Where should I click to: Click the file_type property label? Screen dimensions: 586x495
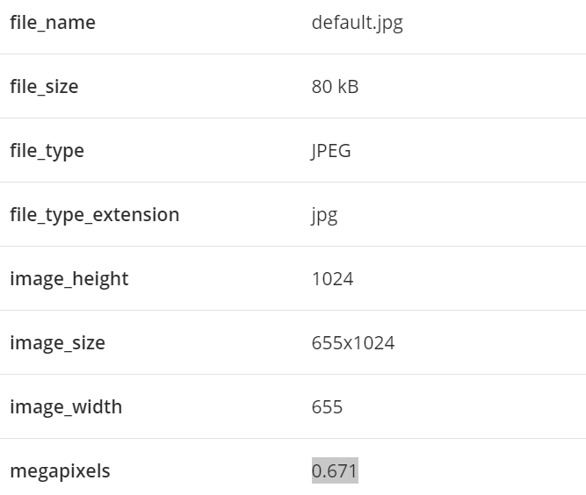click(x=47, y=151)
